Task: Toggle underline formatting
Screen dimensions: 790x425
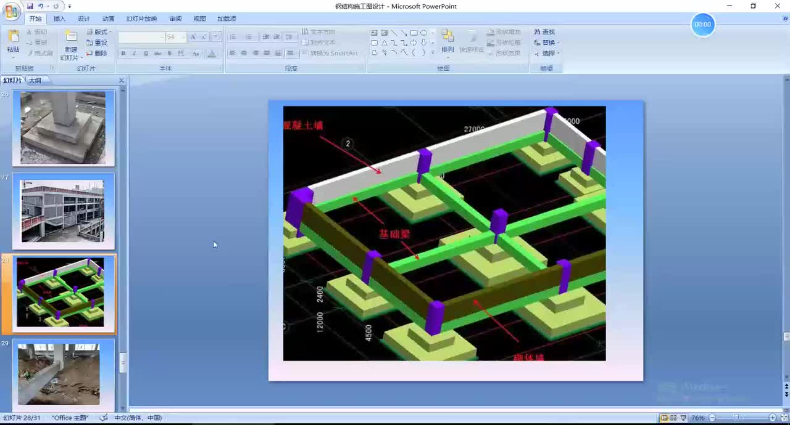Action: (146, 54)
